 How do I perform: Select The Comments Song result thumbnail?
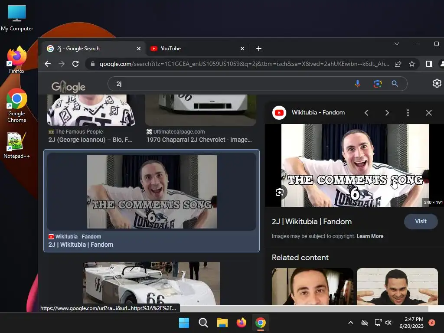click(151, 192)
